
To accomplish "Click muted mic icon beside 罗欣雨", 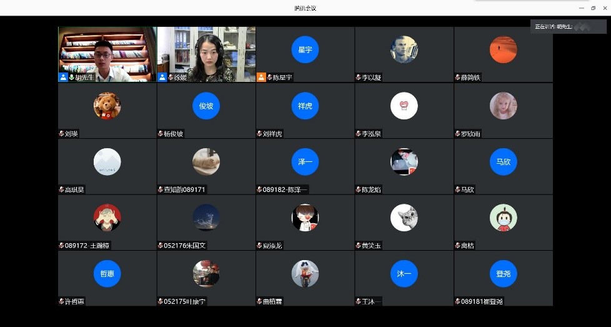I will [457, 134].
